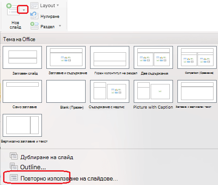Select the Само заглавие layout thumbnail

click(x=22, y=91)
